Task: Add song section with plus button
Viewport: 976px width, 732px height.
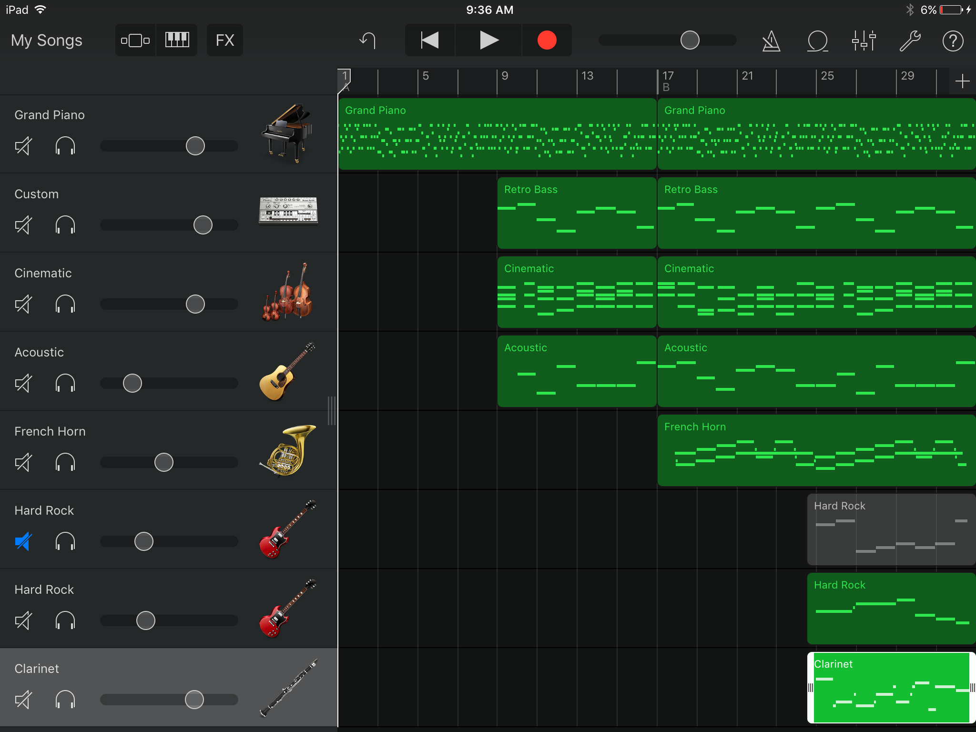Action: coord(962,81)
